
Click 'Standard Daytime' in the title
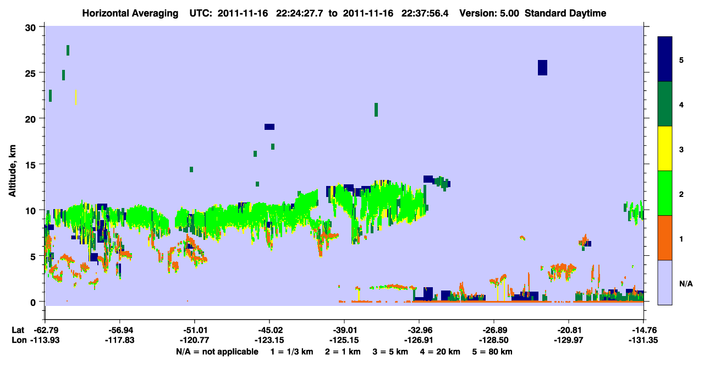tap(565, 13)
